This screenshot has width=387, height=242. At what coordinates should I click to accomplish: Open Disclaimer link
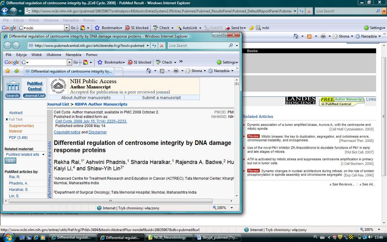coord(98,132)
